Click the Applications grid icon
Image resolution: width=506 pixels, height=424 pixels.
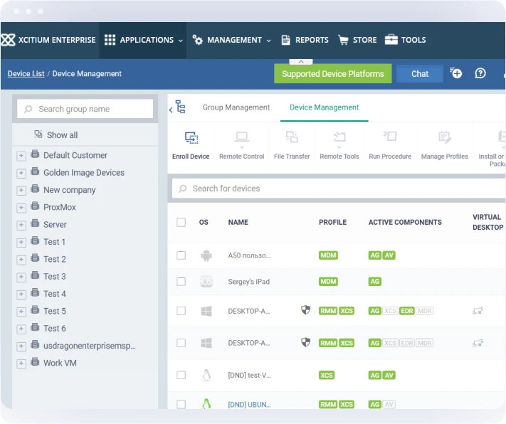coord(110,40)
